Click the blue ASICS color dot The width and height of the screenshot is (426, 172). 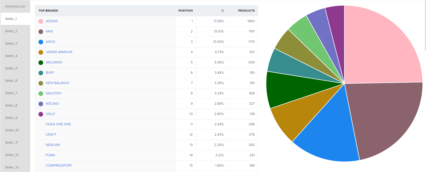pos(41,42)
